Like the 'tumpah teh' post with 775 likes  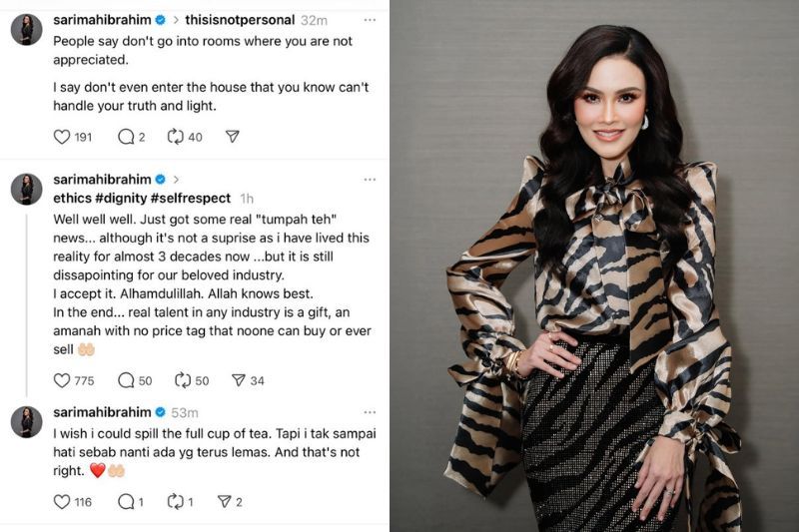click(62, 380)
